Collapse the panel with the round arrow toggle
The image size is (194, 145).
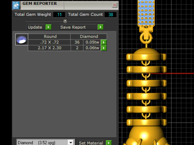click(65, 21)
